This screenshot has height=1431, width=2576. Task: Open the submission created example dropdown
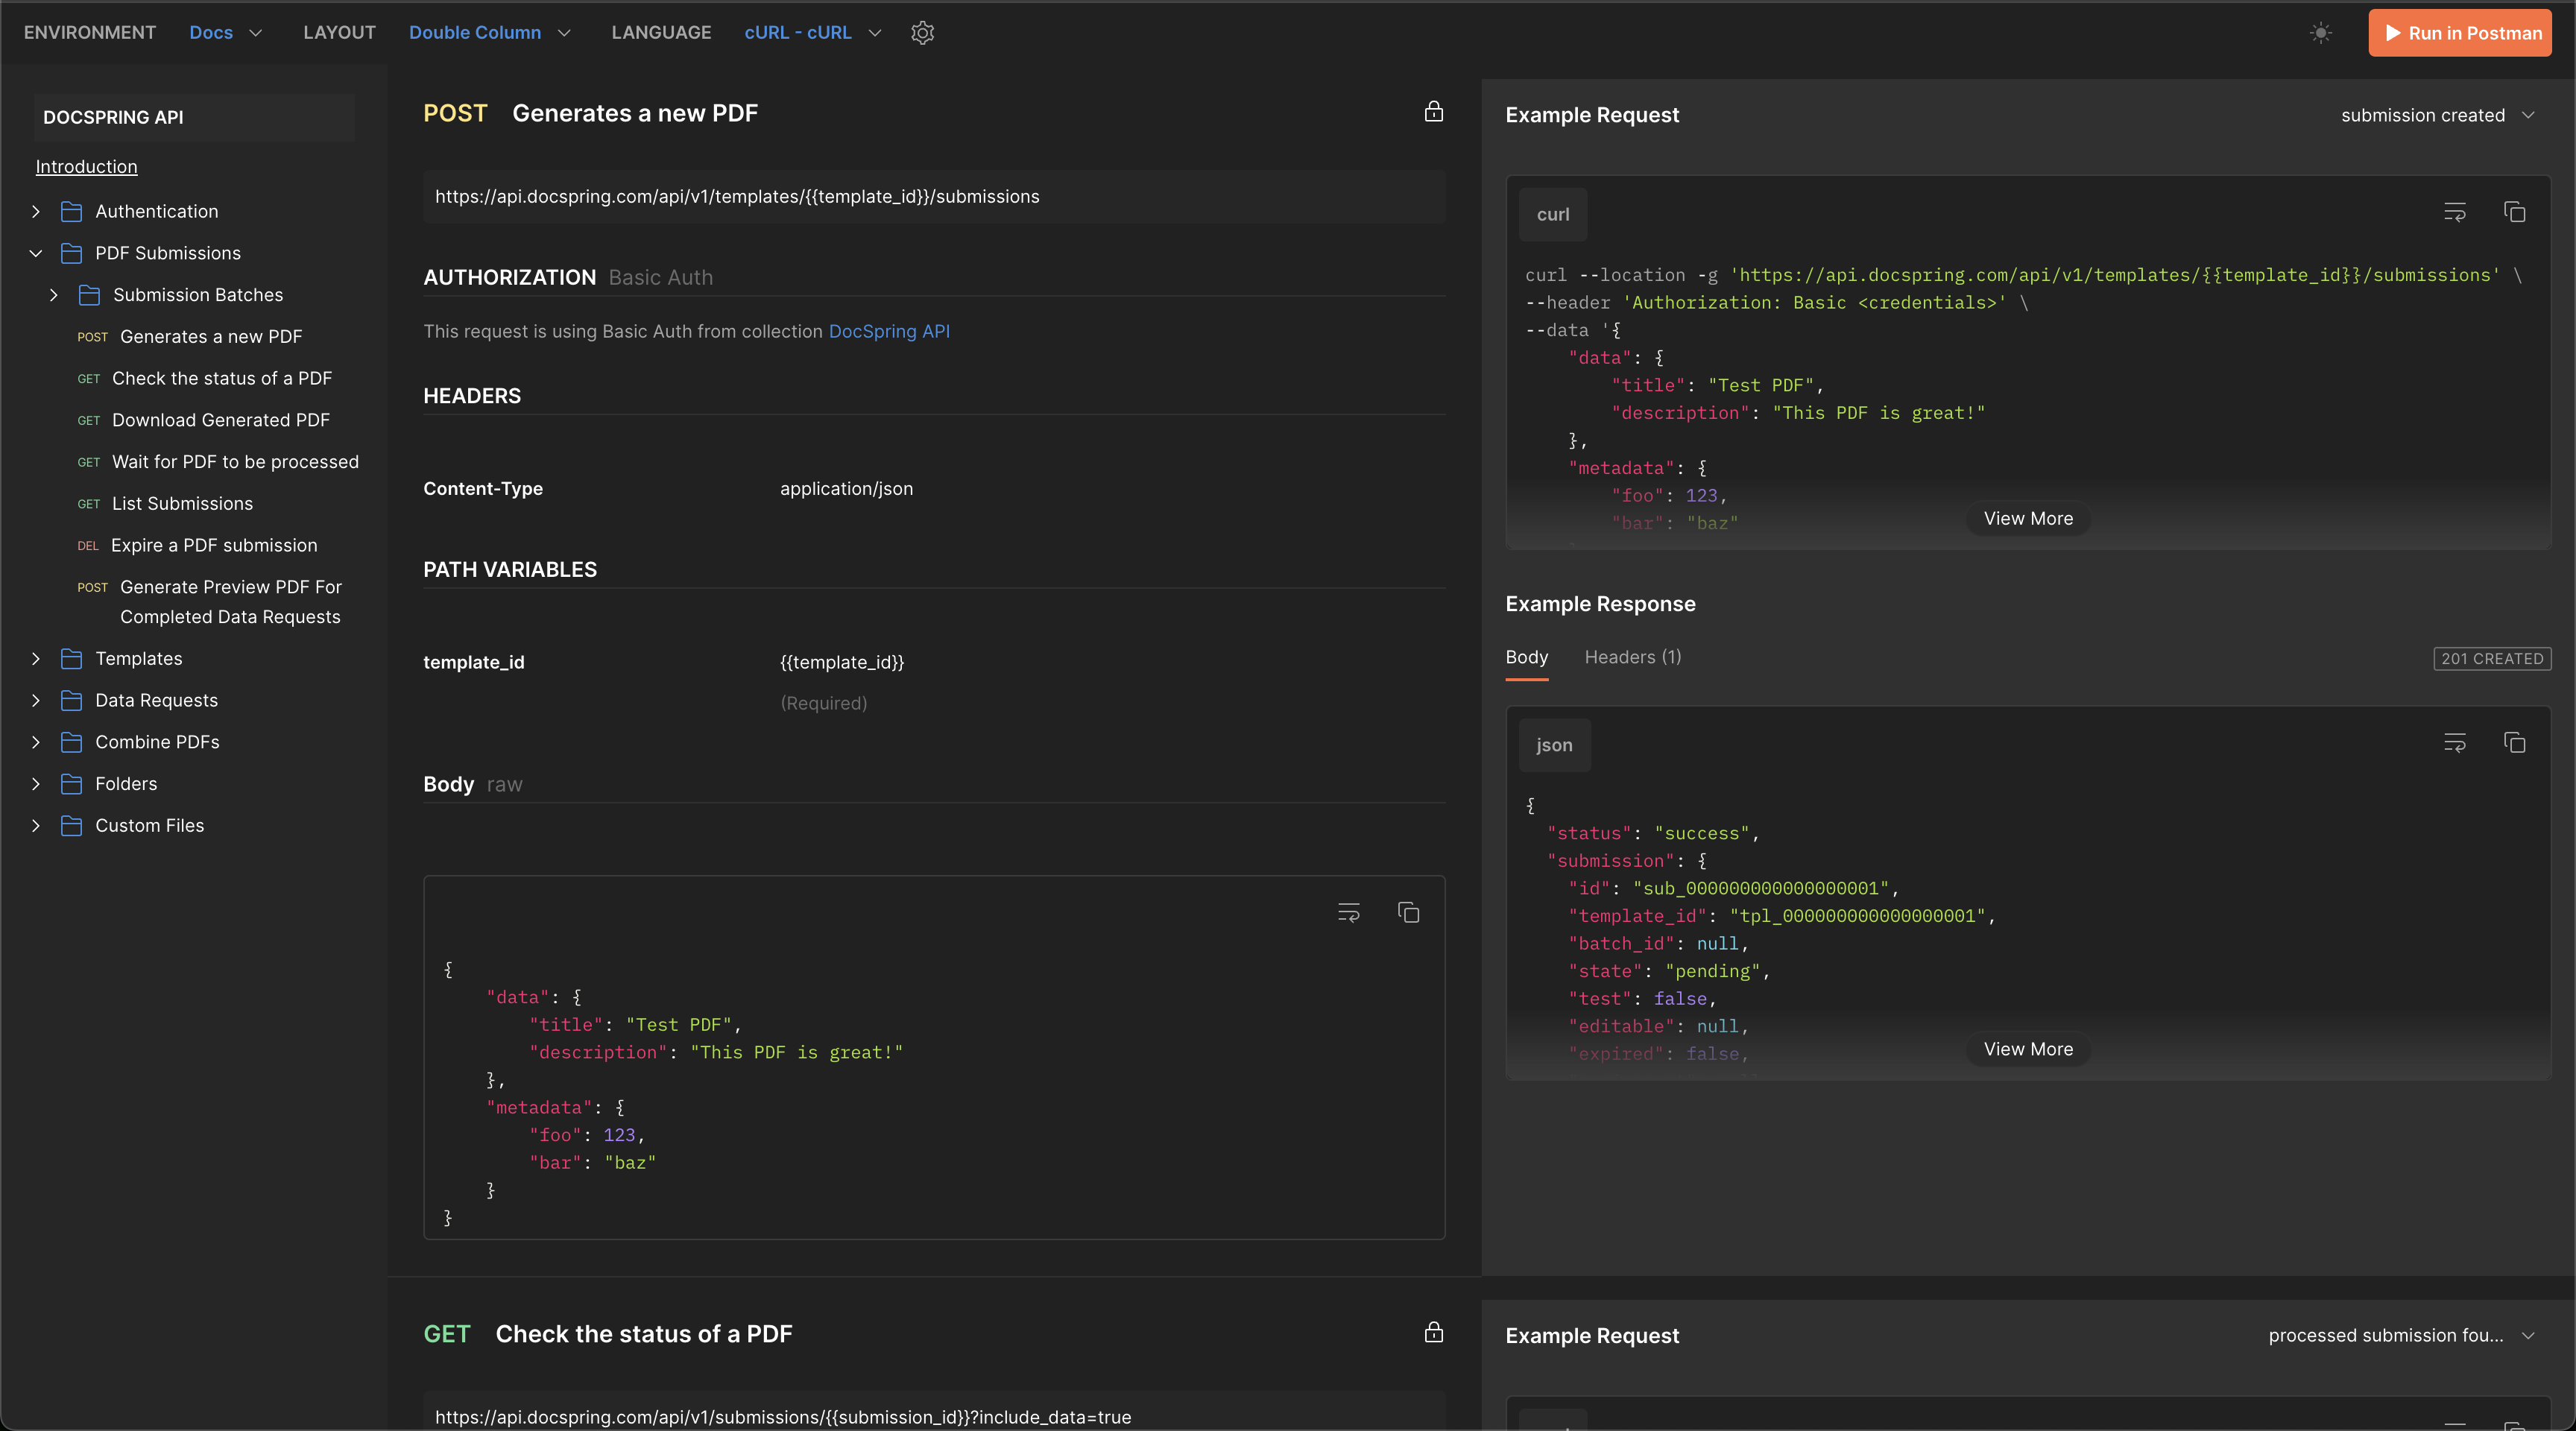click(x=2438, y=115)
